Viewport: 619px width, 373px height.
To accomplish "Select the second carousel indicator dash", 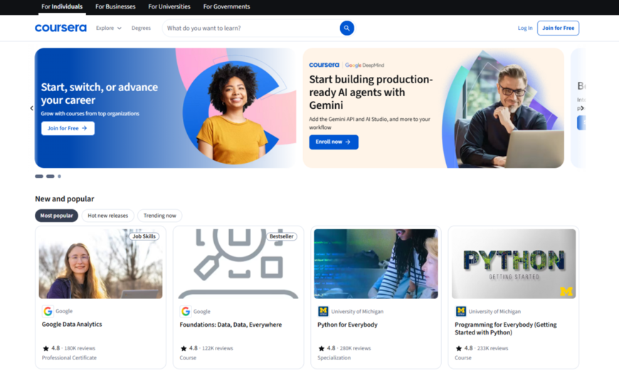I will (50, 177).
